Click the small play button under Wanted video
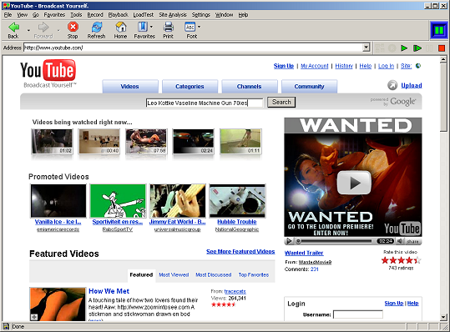The height and width of the screenshot is (332, 450). click(289, 241)
